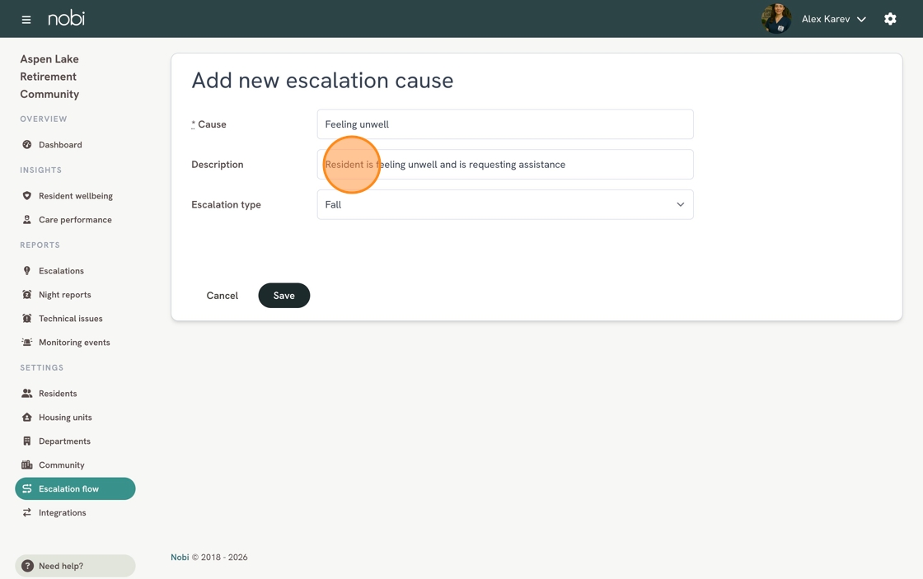
Task: Open Departments settings
Action: pos(65,441)
